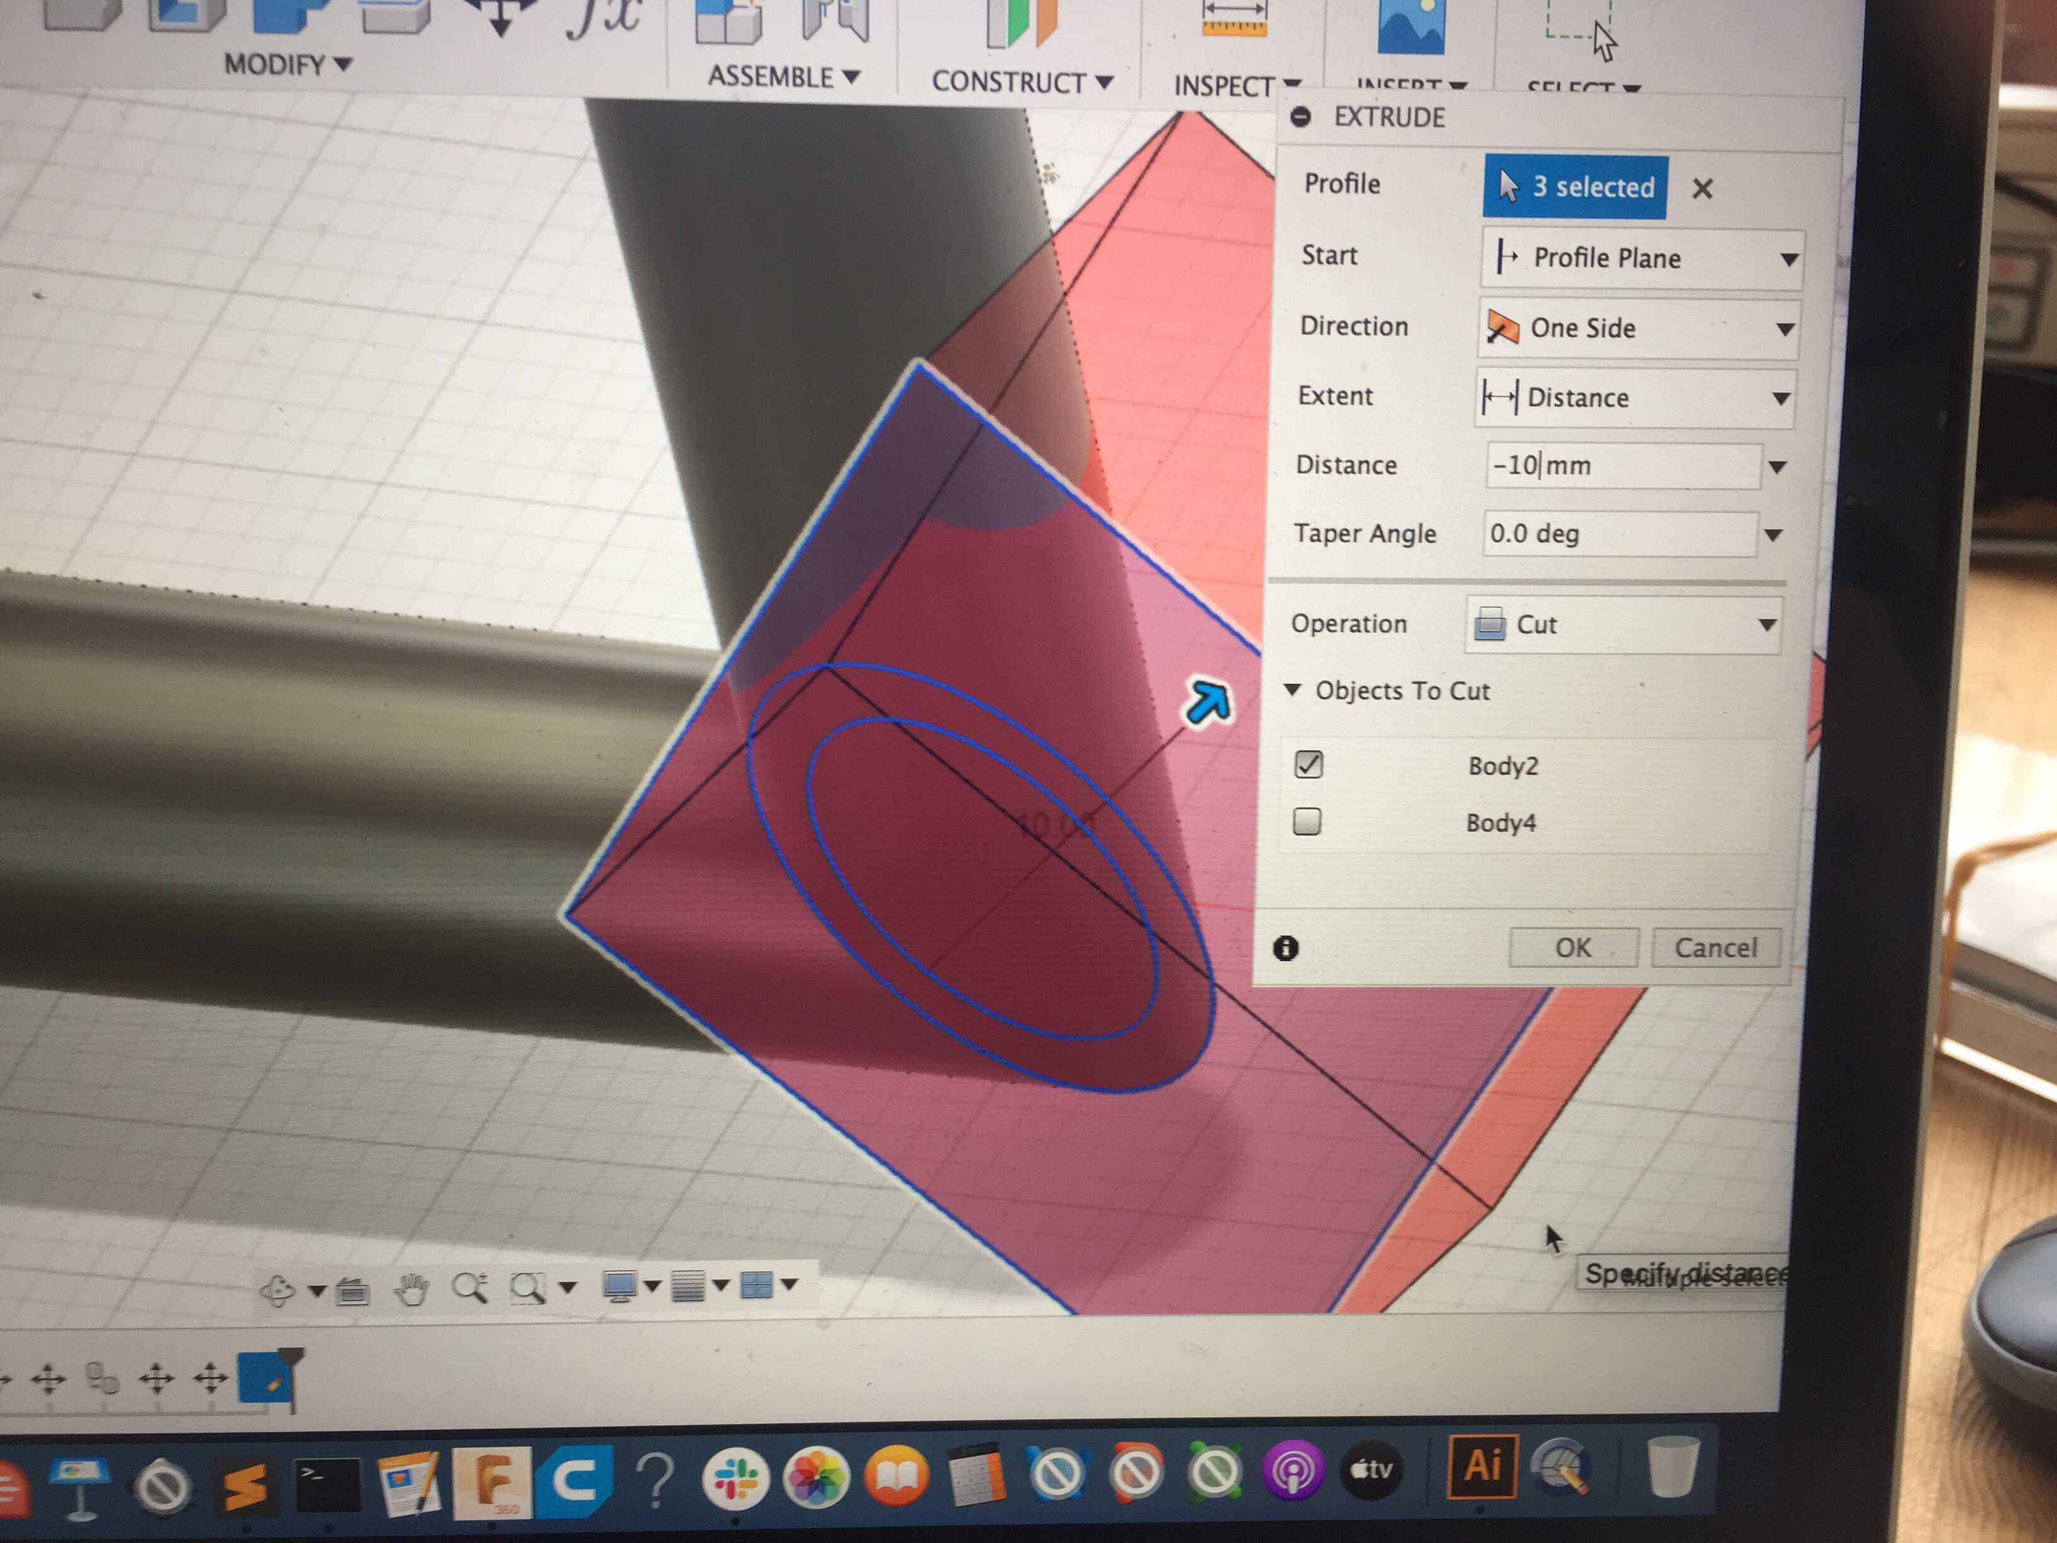Click the Distance input field
Image resolution: width=2057 pixels, height=1543 pixels.
click(1623, 465)
